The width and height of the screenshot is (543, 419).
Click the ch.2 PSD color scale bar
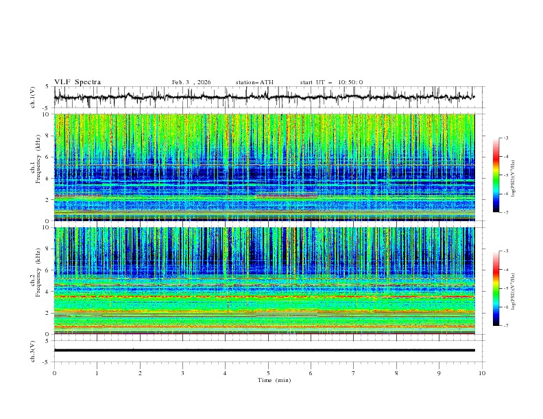(496, 288)
